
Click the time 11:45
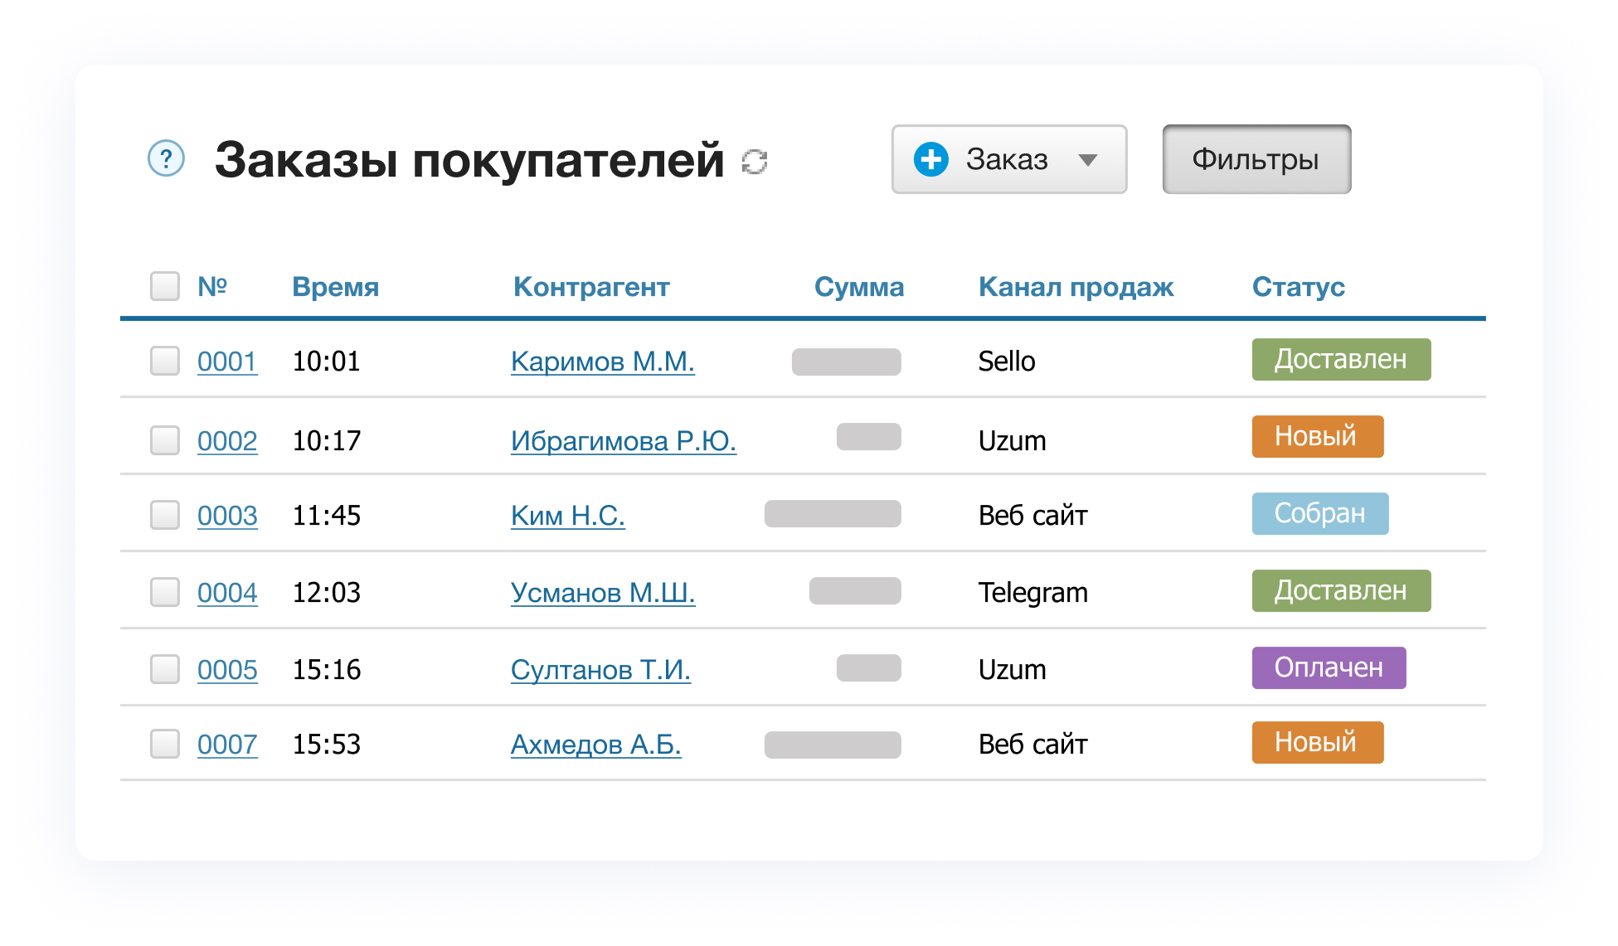click(327, 516)
